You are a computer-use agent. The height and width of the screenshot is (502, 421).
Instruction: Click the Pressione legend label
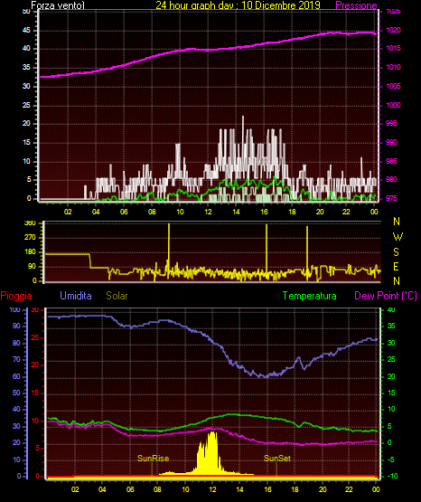(356, 5)
